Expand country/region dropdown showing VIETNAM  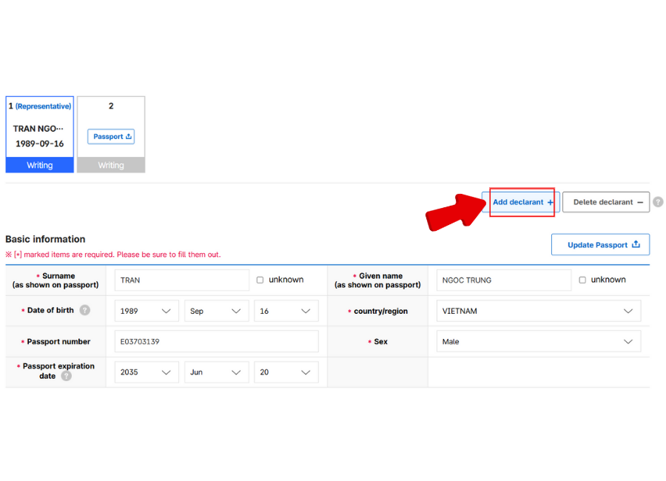[x=538, y=311]
